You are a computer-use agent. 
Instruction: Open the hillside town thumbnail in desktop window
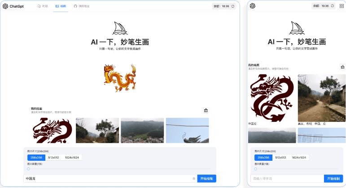click(142, 130)
